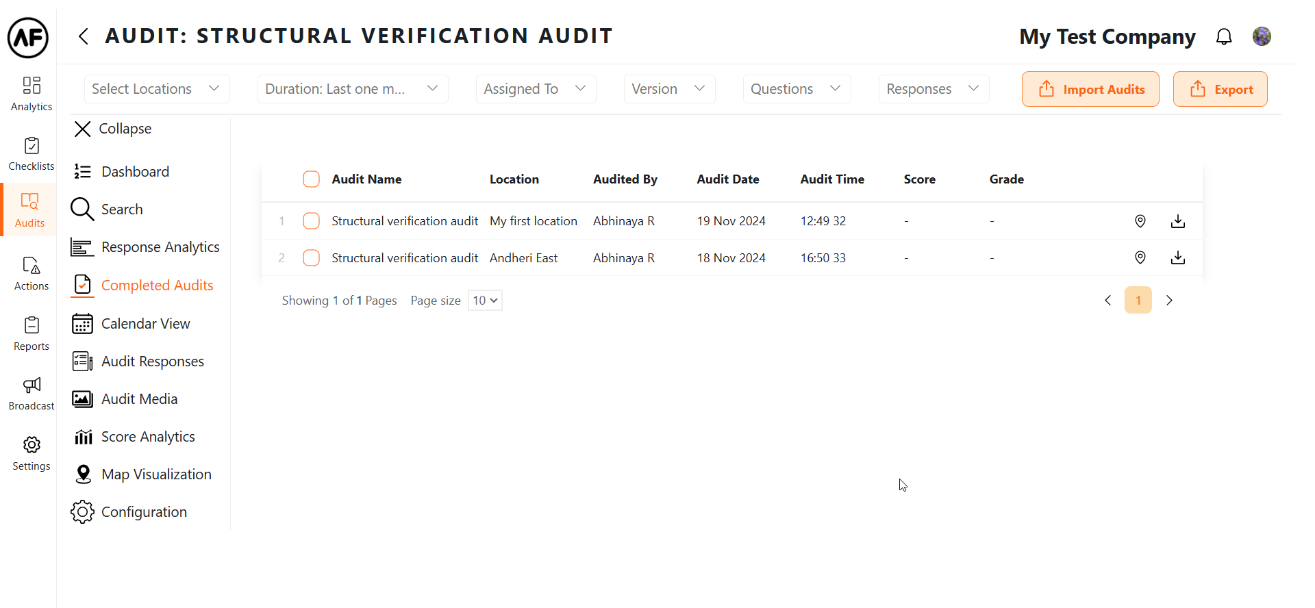Check the box for the 19 Nov 2024 audit
Screen dimensions: 1315x608
(311, 221)
